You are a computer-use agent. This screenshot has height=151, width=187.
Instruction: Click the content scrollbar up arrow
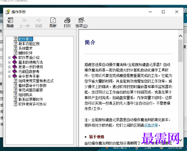[181, 36]
